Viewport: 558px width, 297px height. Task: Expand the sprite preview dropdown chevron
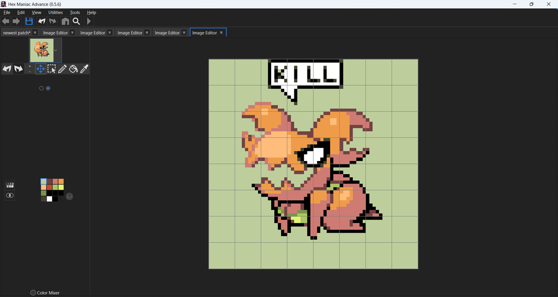(x=56, y=50)
